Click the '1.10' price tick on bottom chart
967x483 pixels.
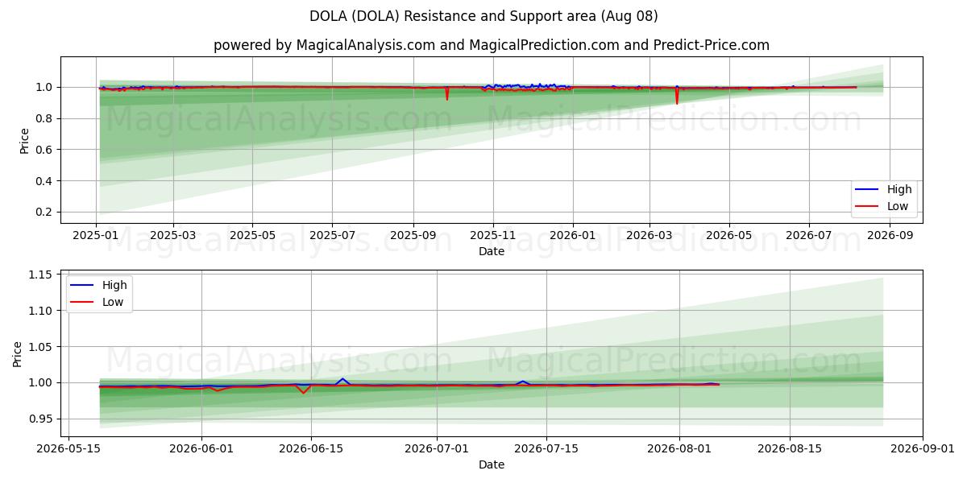tap(42, 311)
